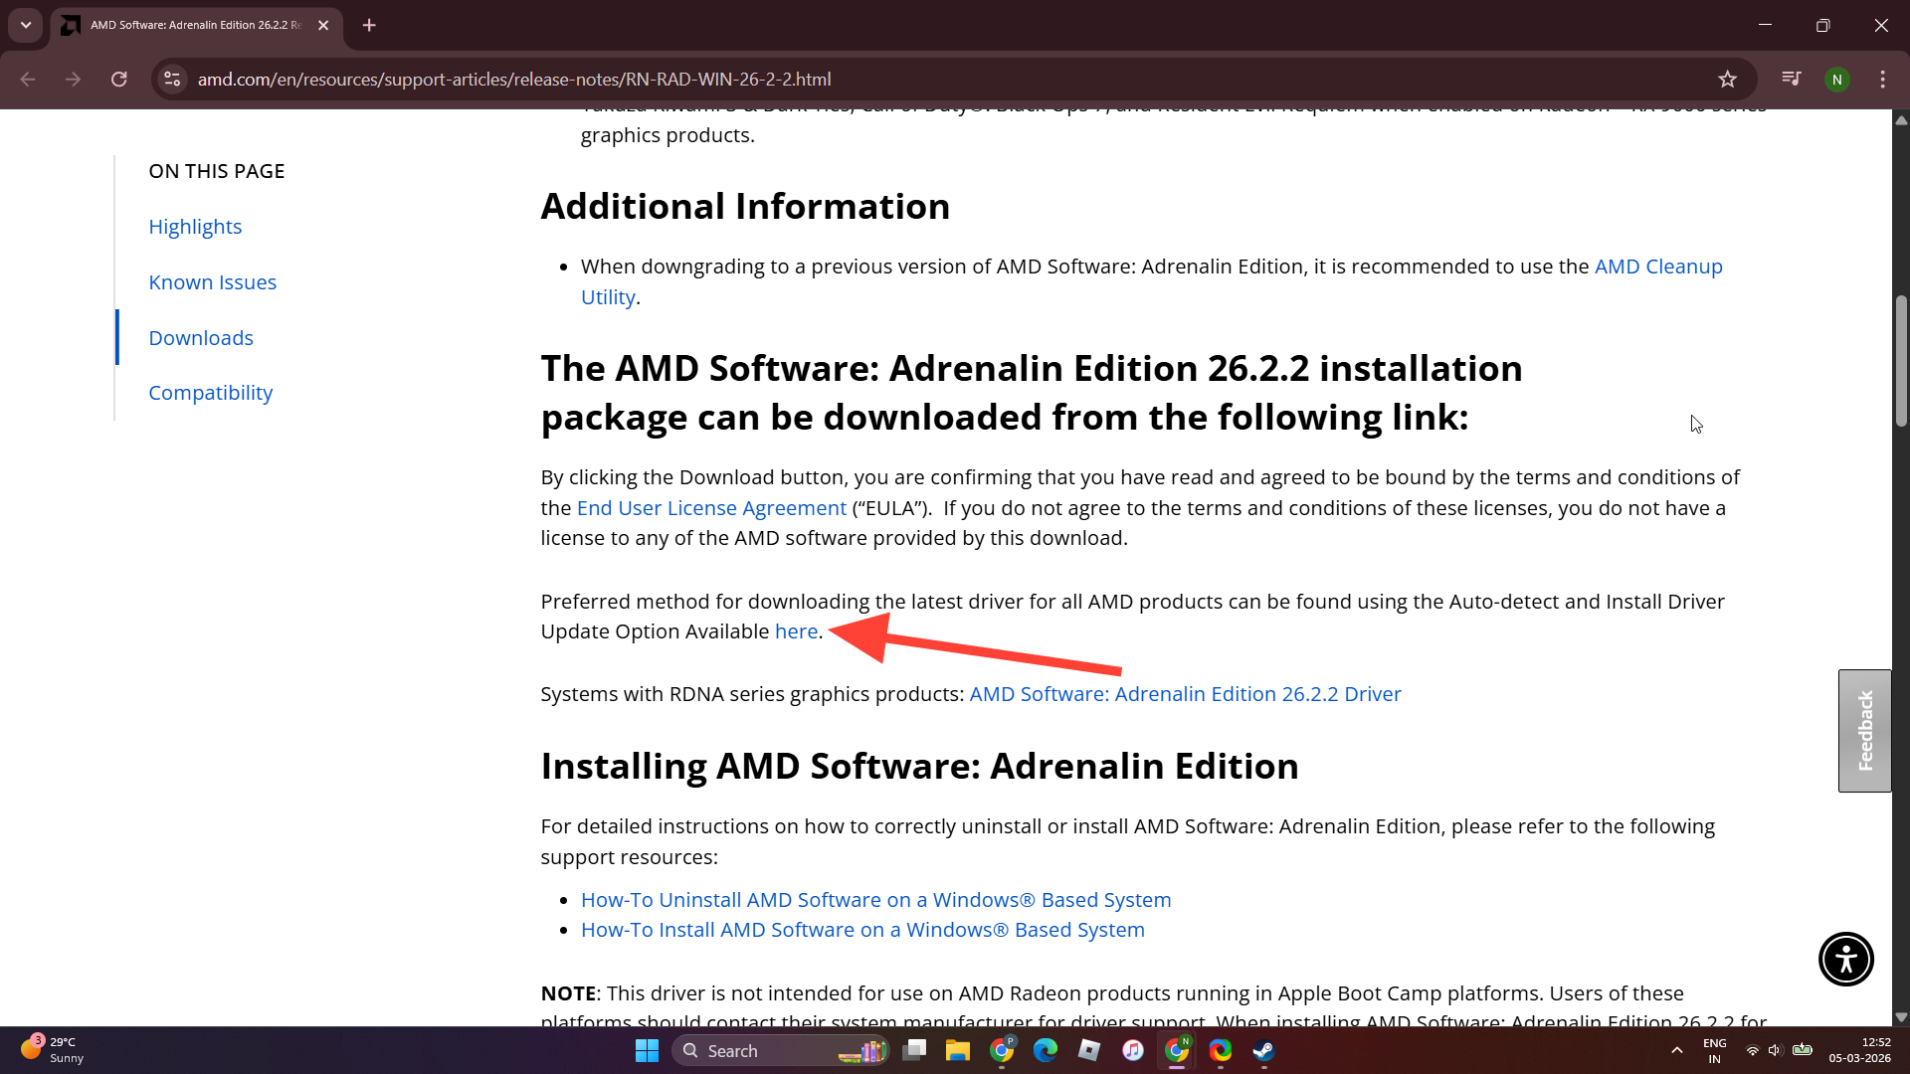Open Microsoft Edge from the taskbar
This screenshot has width=1910, height=1074.
click(1045, 1050)
